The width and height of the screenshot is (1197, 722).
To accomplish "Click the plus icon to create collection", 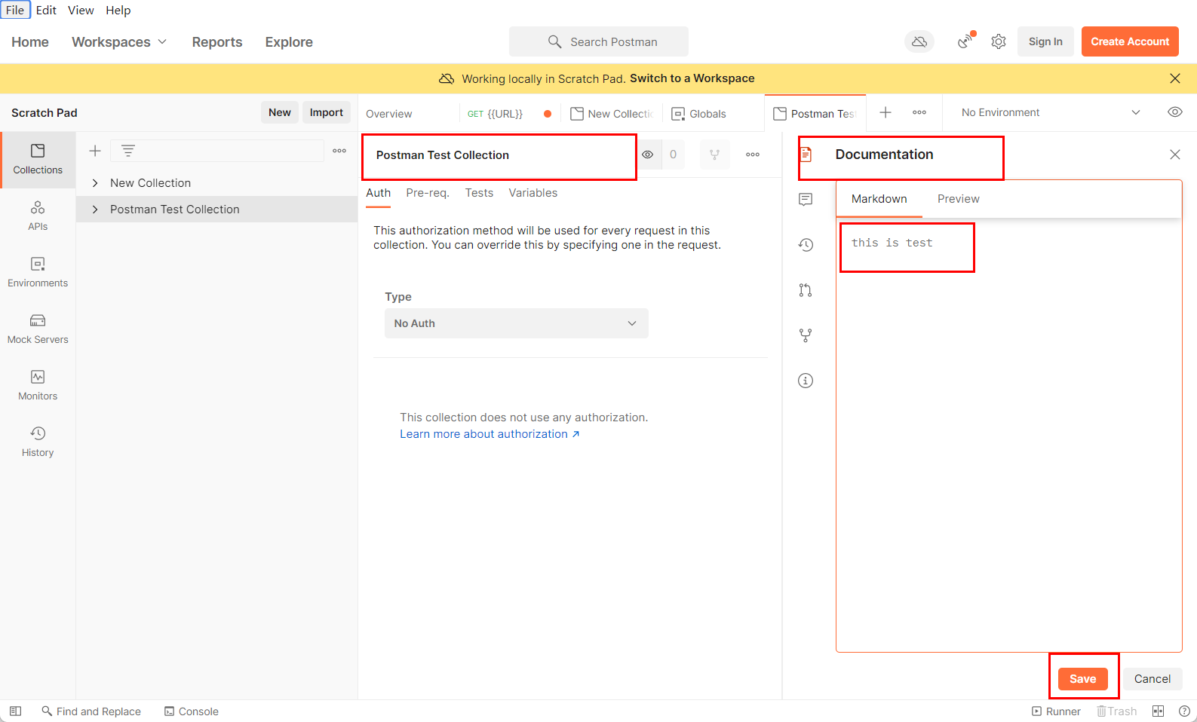I will (95, 151).
